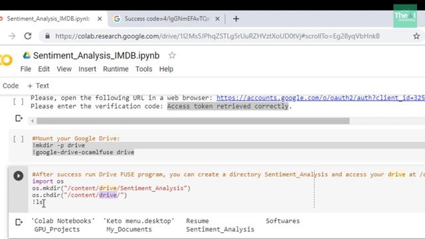Screen dimensions: 425x239
Task: Open the Help menu
Action: coord(166,69)
